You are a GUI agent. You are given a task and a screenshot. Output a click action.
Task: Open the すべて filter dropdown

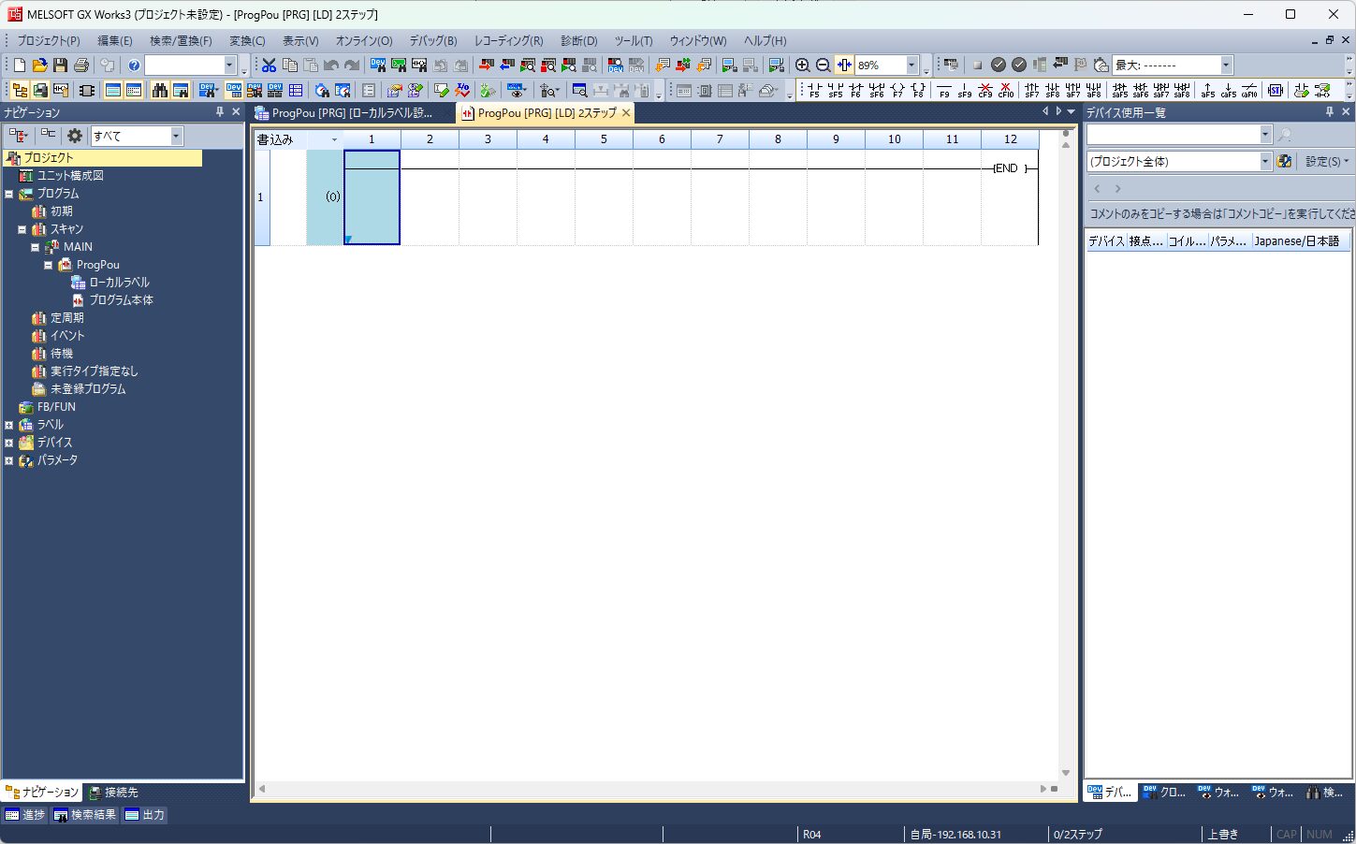point(175,136)
